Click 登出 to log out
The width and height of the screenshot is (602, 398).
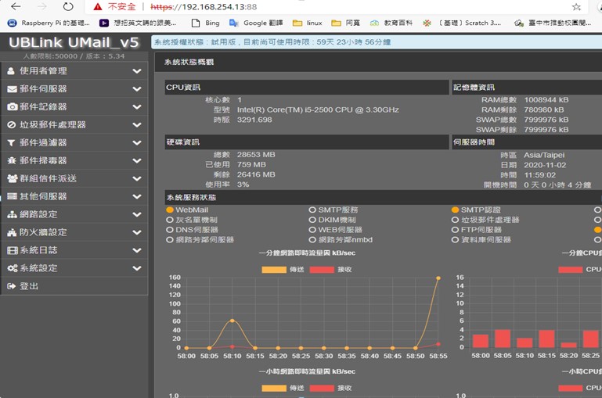click(x=29, y=286)
